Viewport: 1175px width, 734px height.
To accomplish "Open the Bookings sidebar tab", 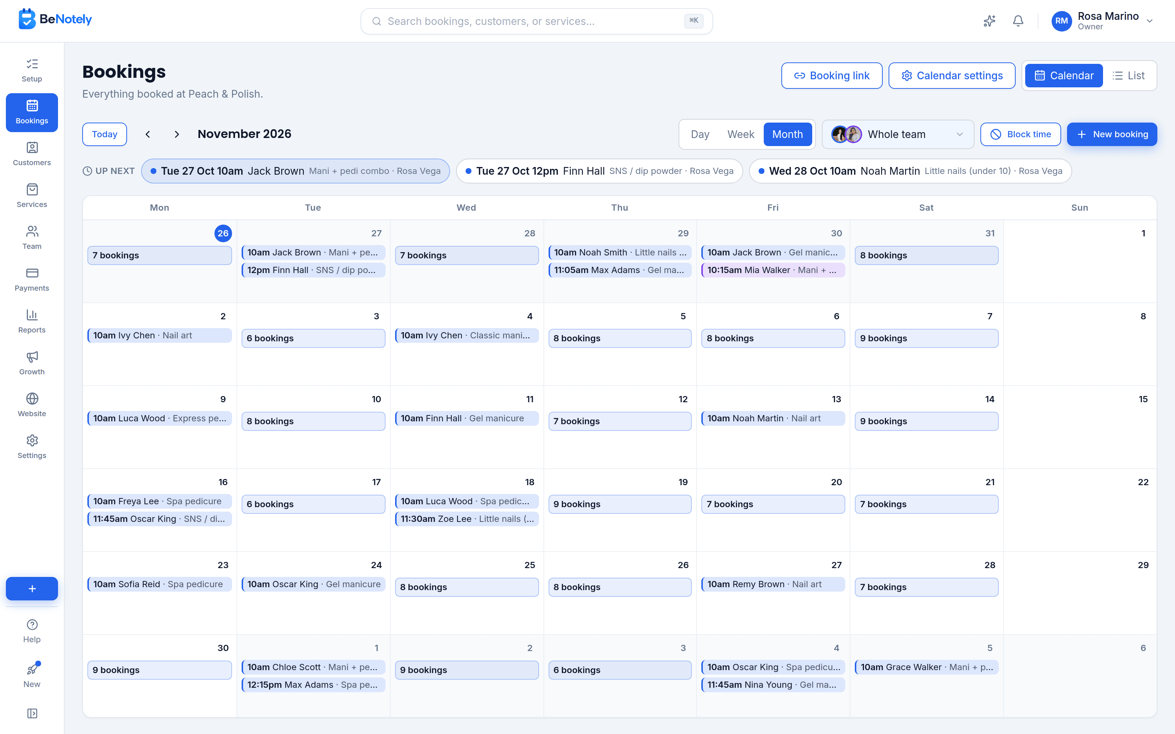I will pos(32,112).
